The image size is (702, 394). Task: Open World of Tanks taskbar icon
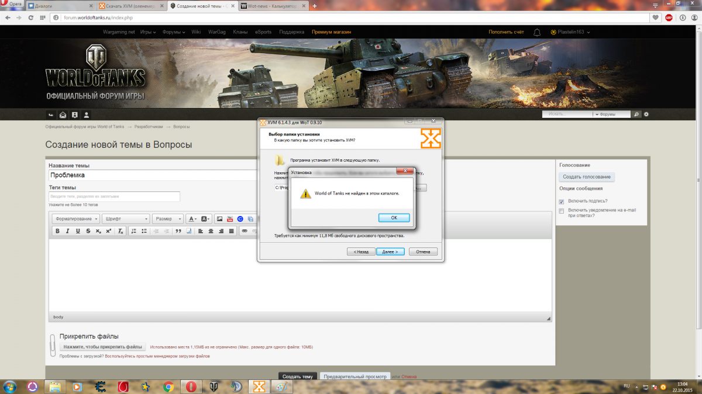point(214,386)
